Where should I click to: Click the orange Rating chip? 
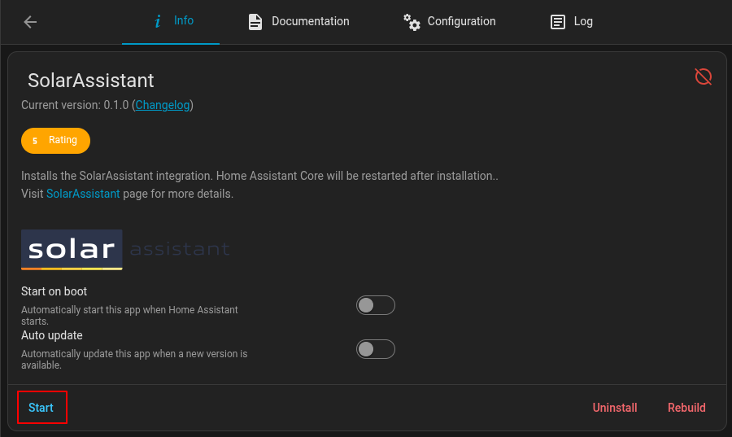click(x=55, y=141)
